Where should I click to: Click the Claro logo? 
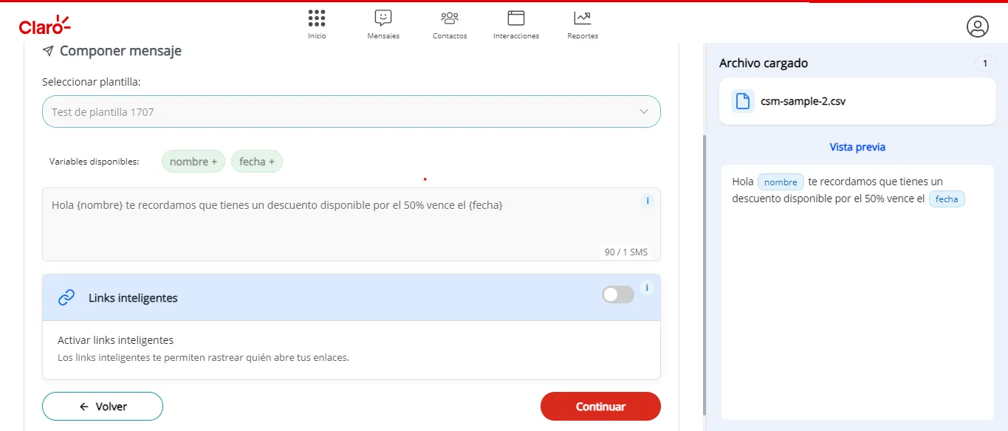point(44,25)
